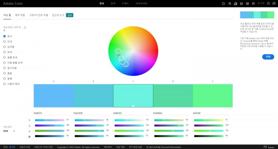Select color swatch E (green #61F98F)
Screen dimensions: 278x149
(213, 96)
